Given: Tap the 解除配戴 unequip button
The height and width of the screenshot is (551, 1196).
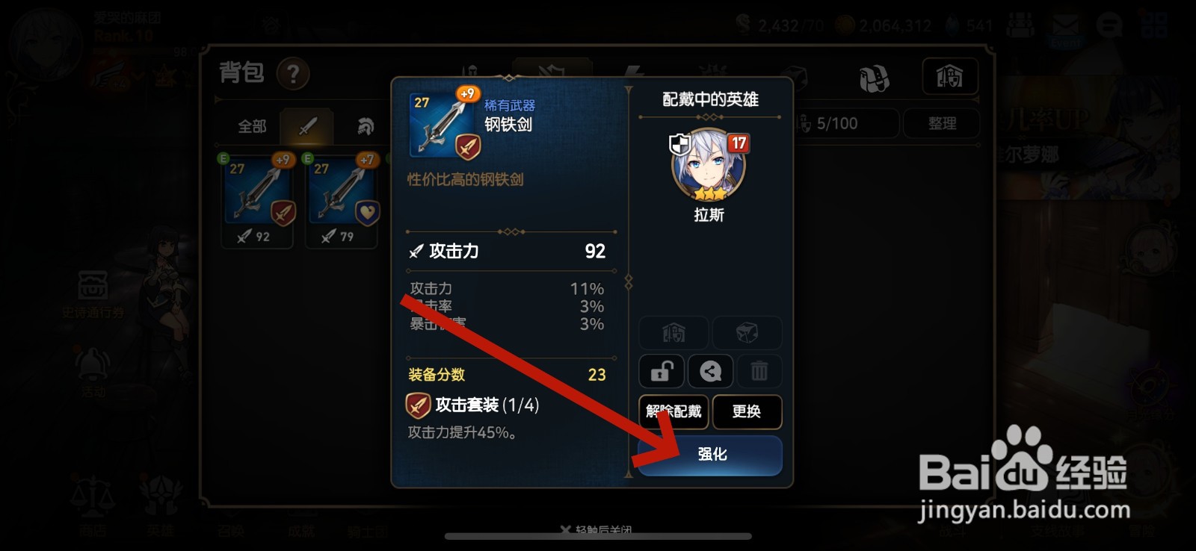Looking at the screenshot, I should tap(673, 411).
